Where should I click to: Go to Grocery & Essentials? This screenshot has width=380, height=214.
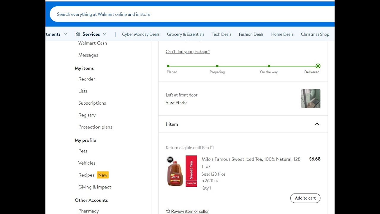186,34
